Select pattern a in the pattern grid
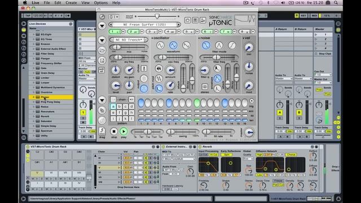This screenshot has height=203, width=361. click(x=113, y=107)
